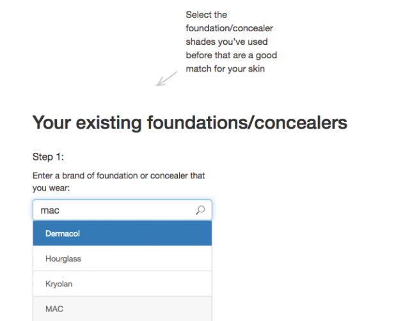403x321 pixels.
Task: Click the magnifying glass search icon
Action: (x=200, y=210)
